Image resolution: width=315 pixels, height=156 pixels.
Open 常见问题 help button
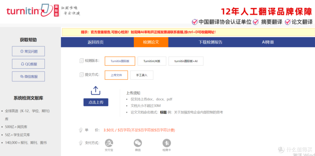click(28, 51)
